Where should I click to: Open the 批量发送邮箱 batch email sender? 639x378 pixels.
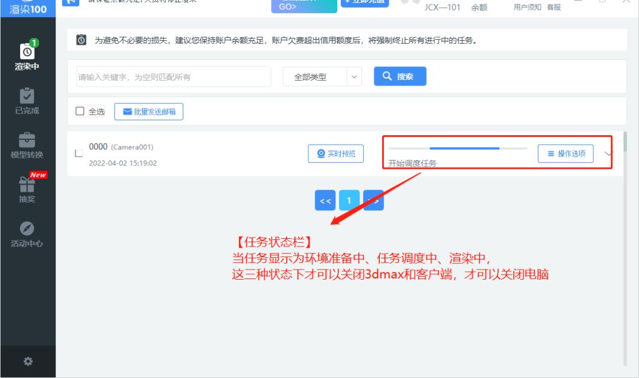point(149,111)
